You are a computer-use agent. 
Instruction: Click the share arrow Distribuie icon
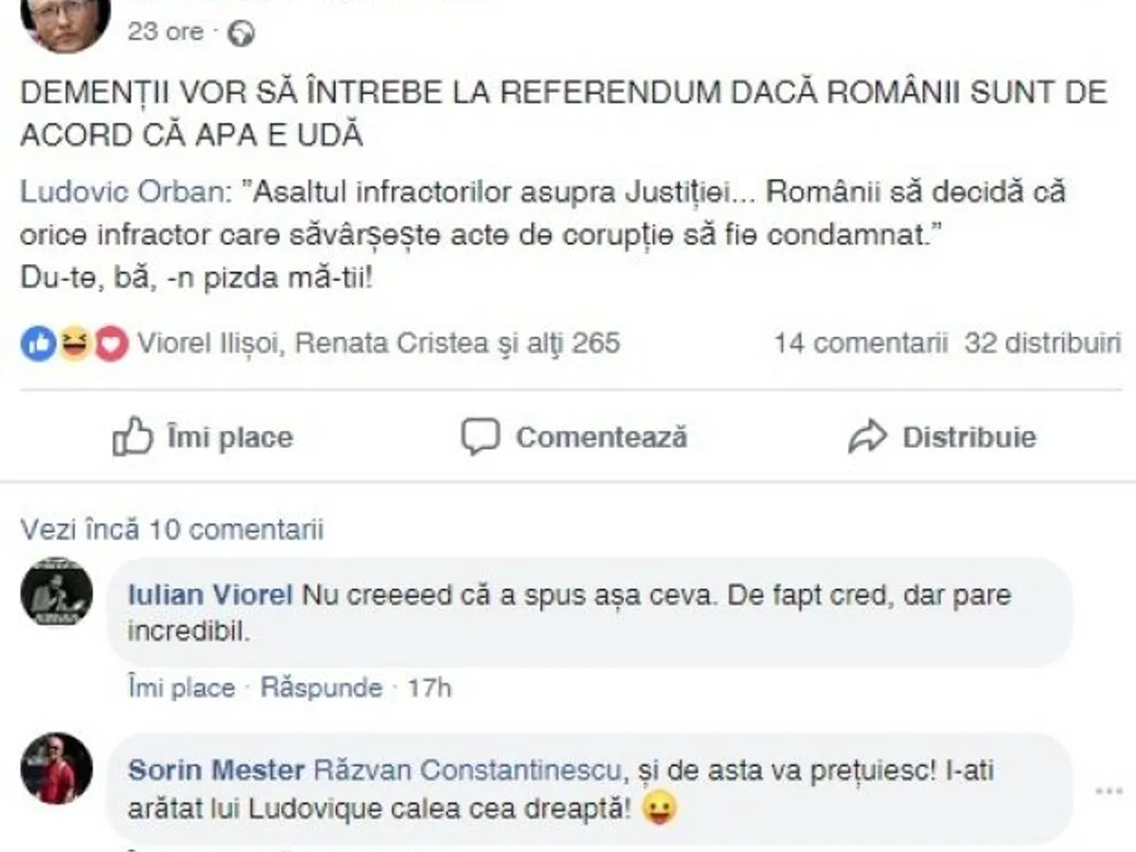click(867, 436)
